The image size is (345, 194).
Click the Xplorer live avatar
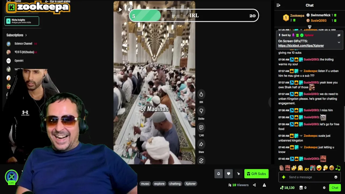coord(11,177)
